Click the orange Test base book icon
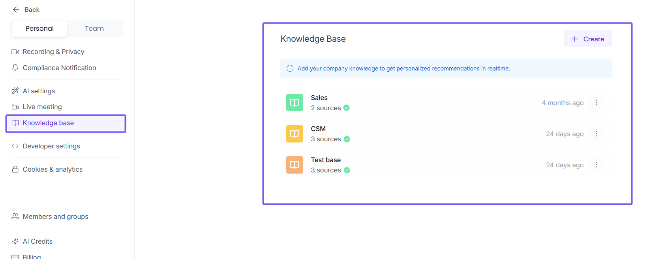Image resolution: width=651 pixels, height=259 pixels. [295, 165]
